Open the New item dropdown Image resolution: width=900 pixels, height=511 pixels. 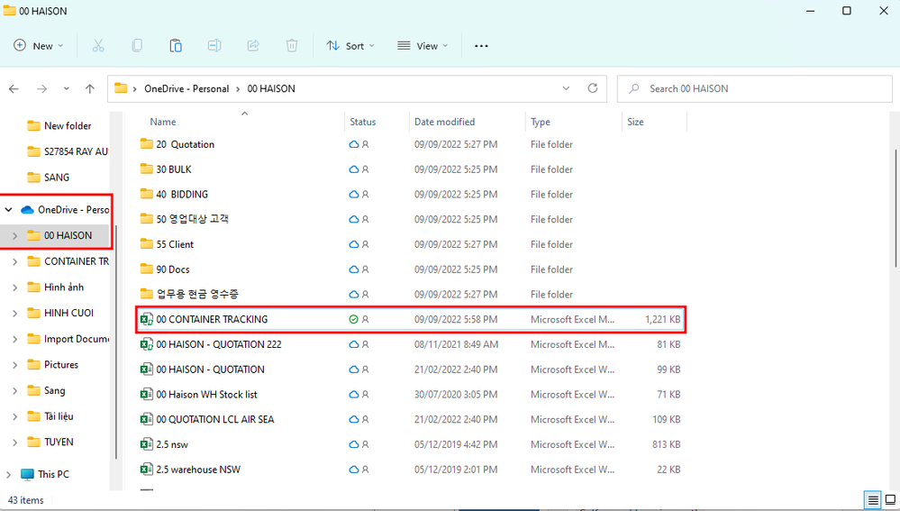point(39,45)
